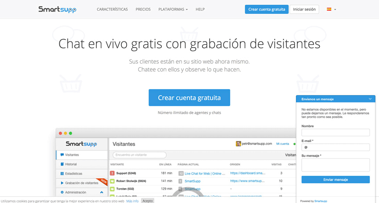Click the Estadísticas chart icon

(x=62, y=174)
